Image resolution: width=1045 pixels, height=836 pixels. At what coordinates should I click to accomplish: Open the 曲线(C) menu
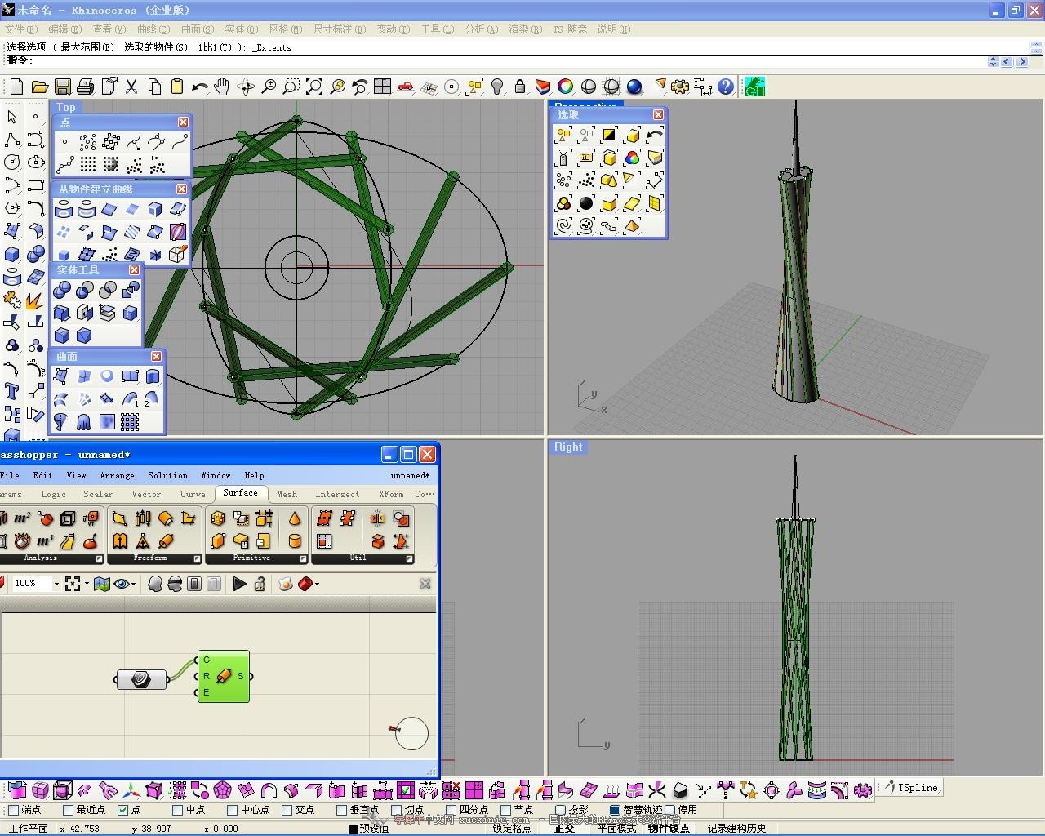[x=153, y=29]
